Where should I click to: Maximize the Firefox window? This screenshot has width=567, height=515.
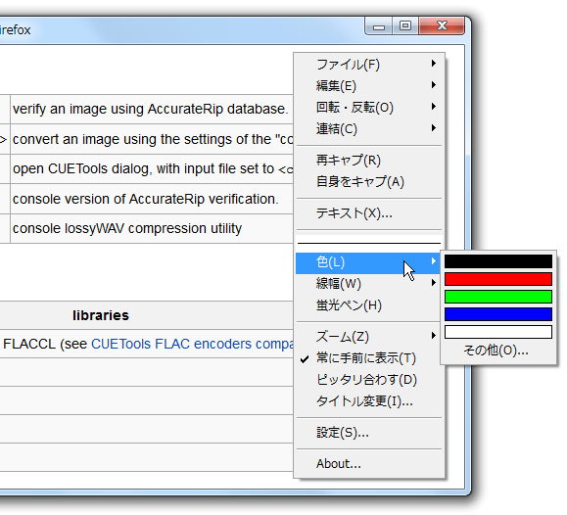405,26
